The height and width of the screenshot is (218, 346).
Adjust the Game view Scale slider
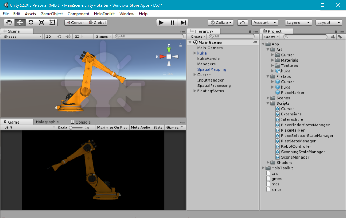76,128
